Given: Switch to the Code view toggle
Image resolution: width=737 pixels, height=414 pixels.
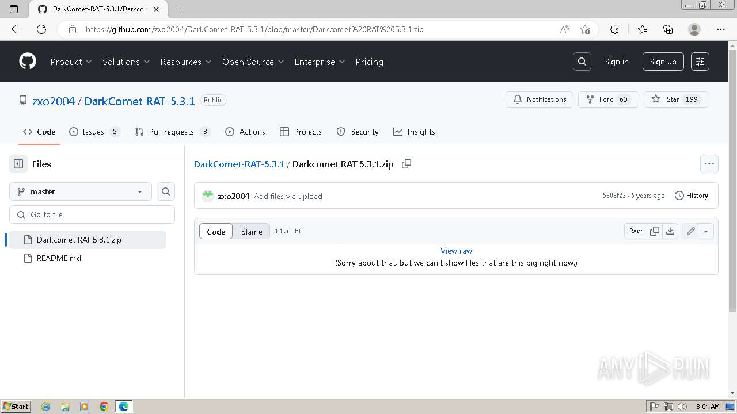Looking at the screenshot, I should [216, 231].
